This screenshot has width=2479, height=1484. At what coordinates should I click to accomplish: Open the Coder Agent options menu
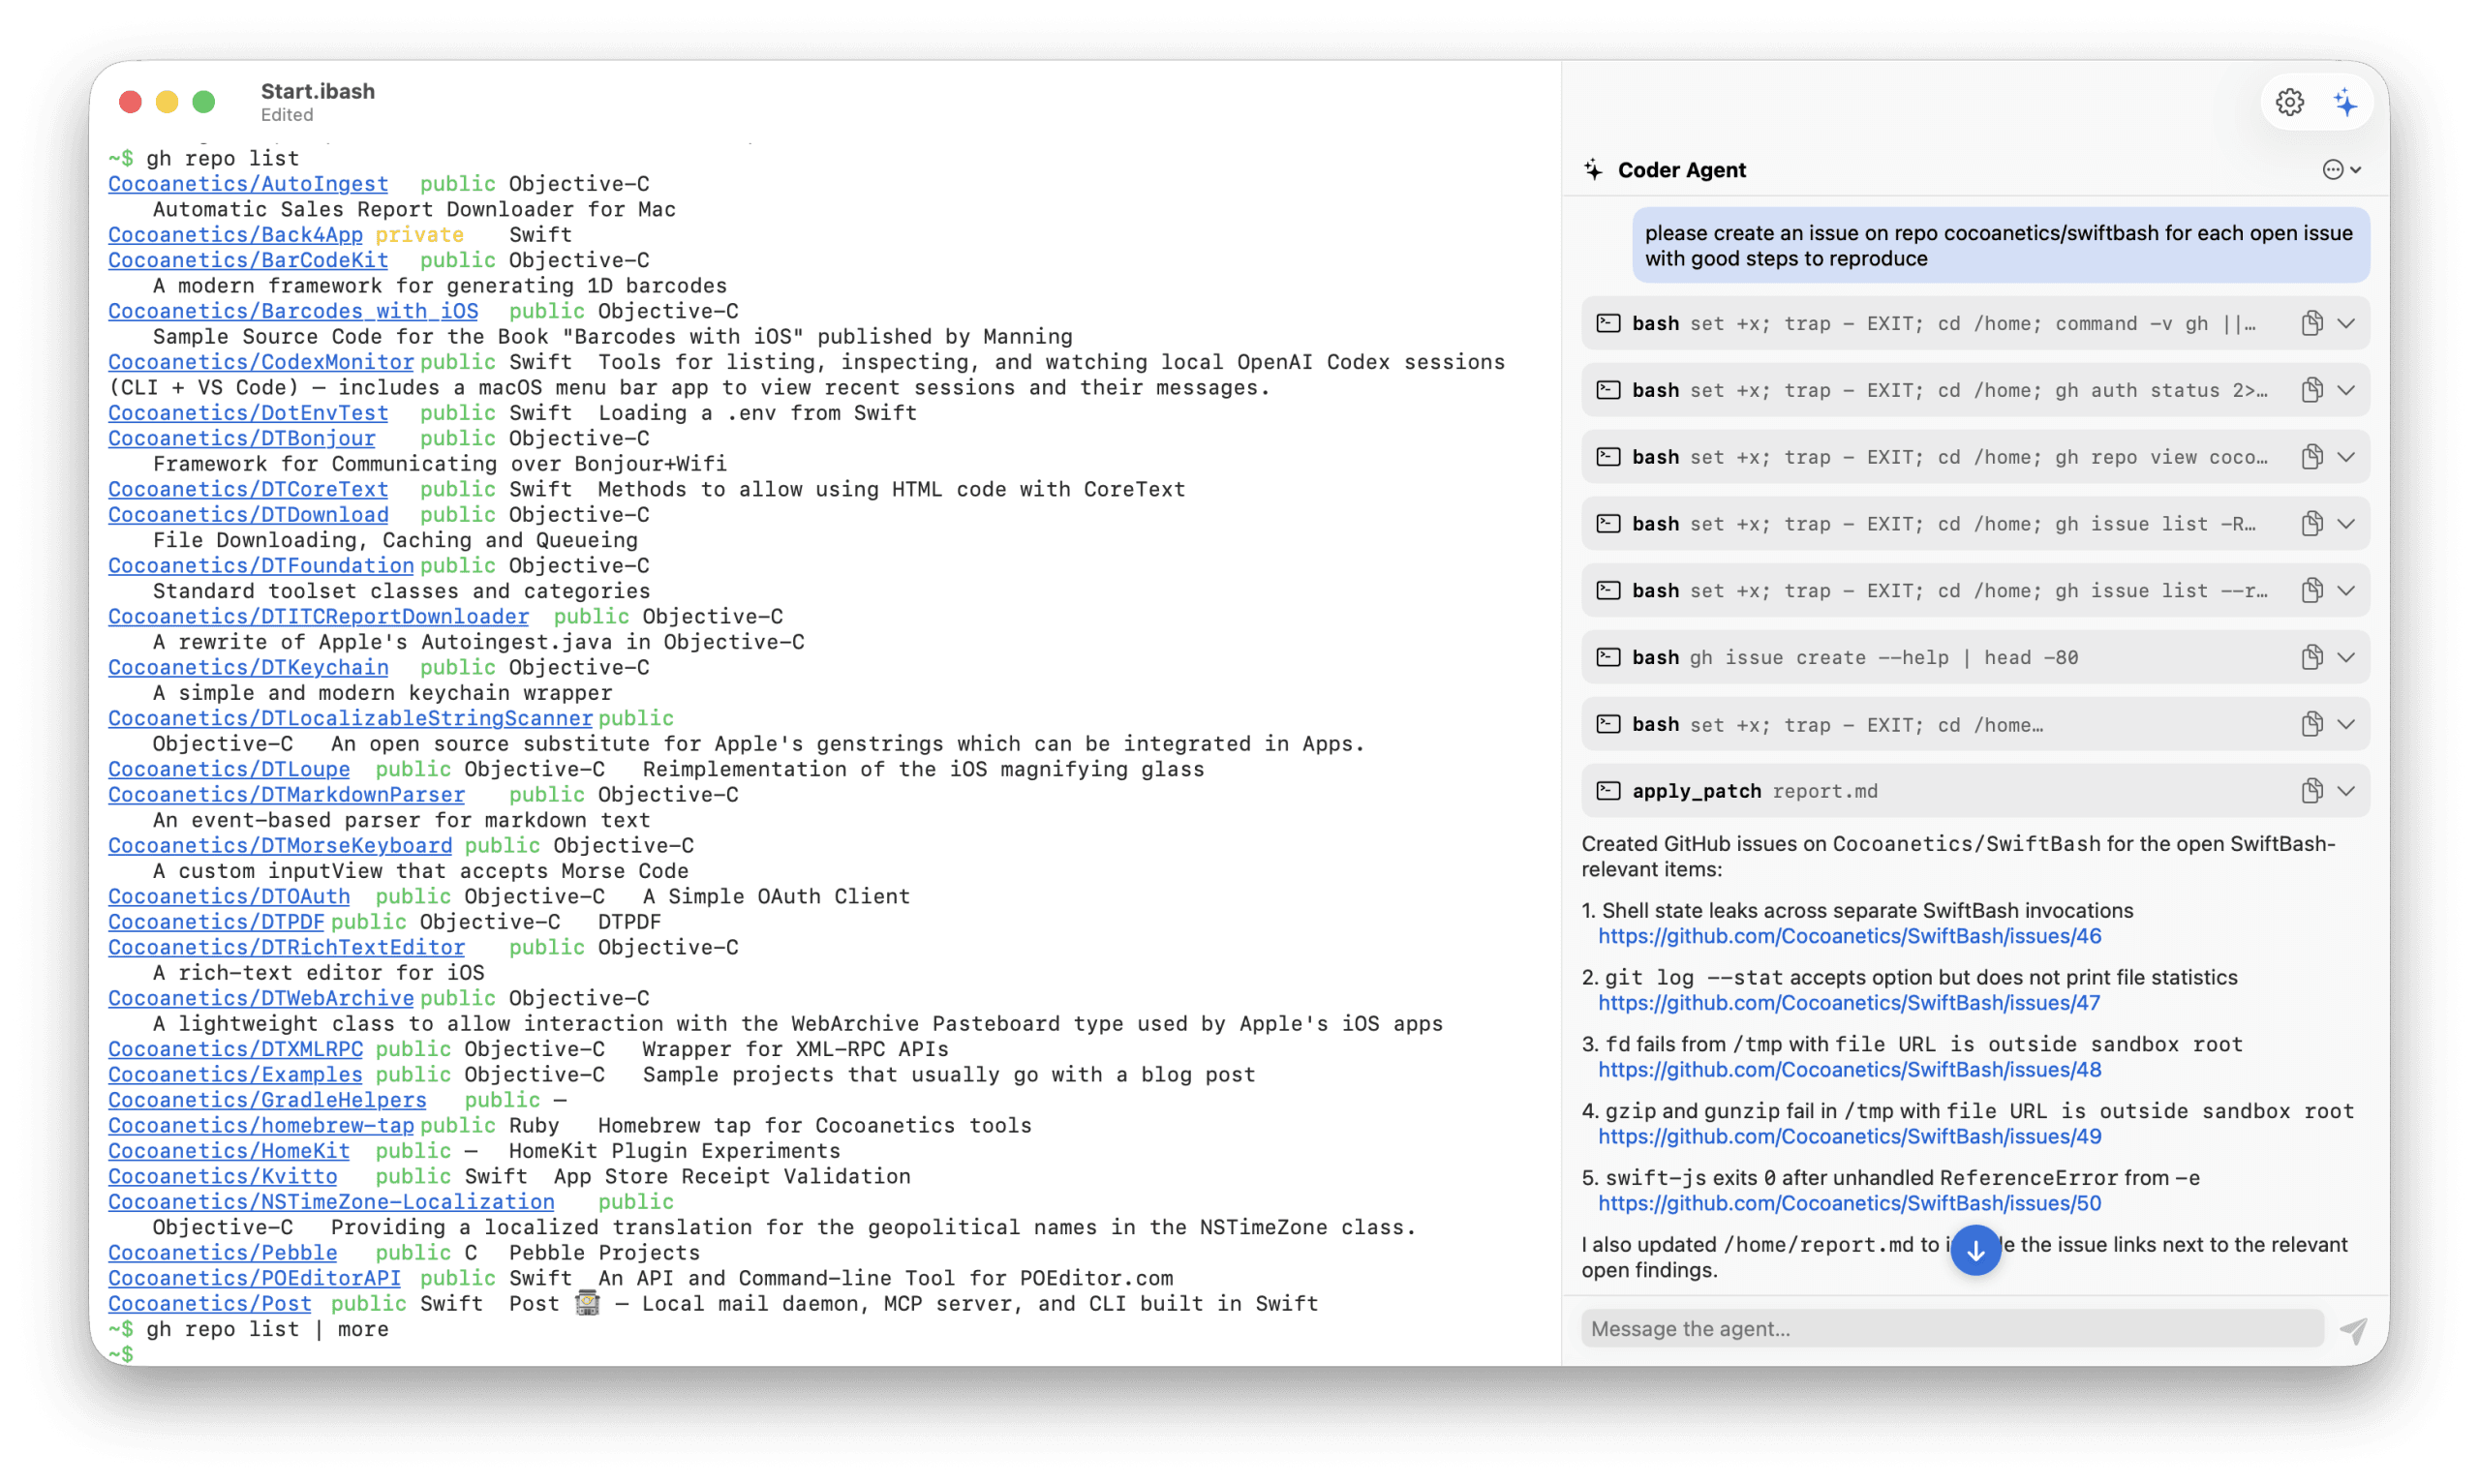(x=2341, y=170)
